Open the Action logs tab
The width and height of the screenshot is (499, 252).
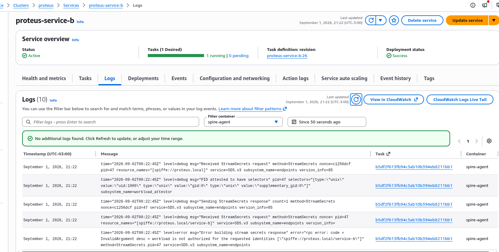coord(295,78)
